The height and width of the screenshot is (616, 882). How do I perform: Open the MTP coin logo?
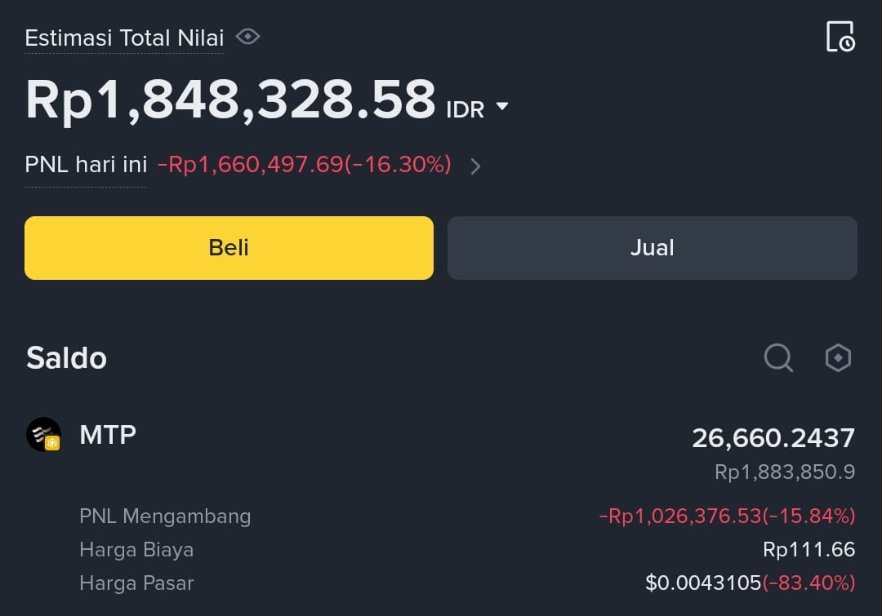[x=44, y=434]
